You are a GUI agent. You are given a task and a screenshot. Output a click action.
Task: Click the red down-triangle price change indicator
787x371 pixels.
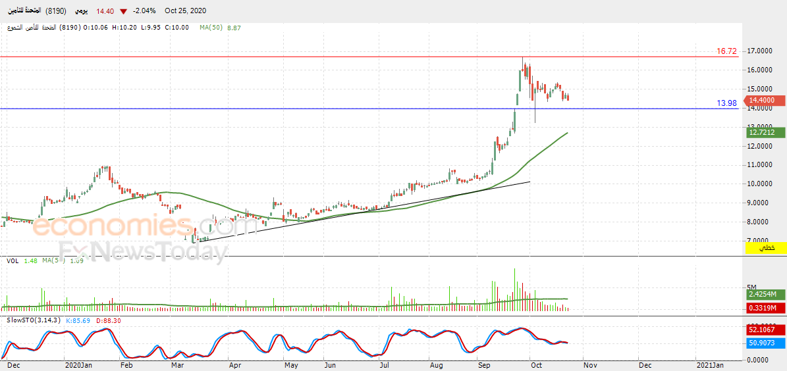[123, 11]
